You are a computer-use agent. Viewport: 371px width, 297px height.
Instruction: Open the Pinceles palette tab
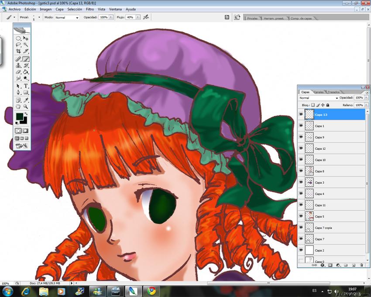coord(252,18)
